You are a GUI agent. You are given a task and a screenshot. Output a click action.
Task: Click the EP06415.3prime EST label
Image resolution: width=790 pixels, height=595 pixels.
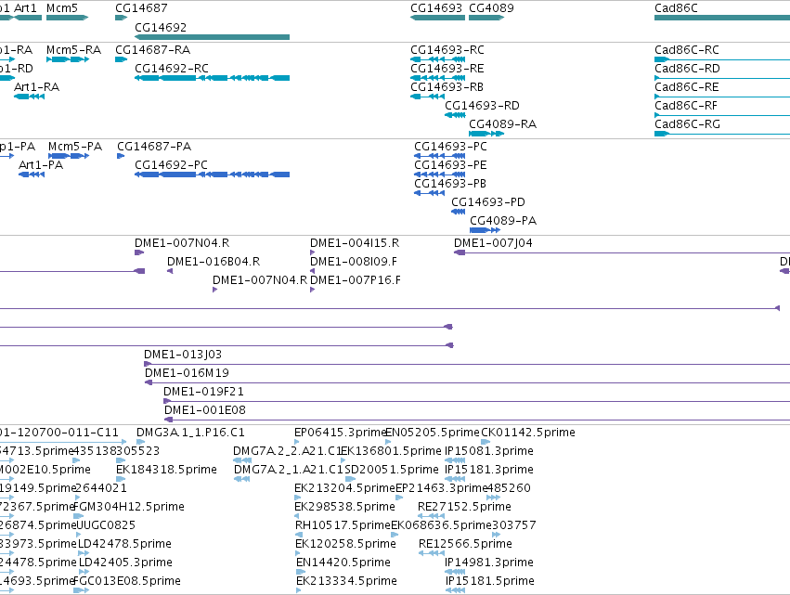coord(340,433)
